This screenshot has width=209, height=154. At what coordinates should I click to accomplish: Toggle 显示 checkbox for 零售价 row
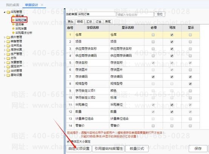click(x=190, y=126)
